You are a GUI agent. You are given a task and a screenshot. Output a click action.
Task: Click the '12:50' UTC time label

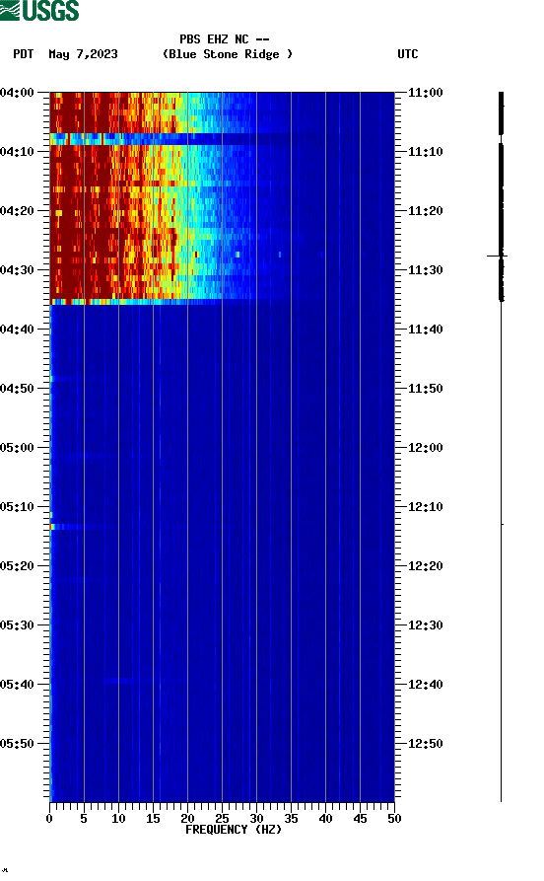(x=426, y=743)
